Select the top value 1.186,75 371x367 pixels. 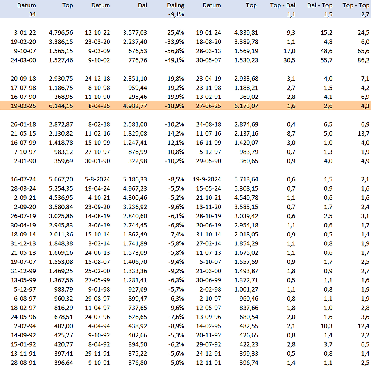tap(61, 88)
